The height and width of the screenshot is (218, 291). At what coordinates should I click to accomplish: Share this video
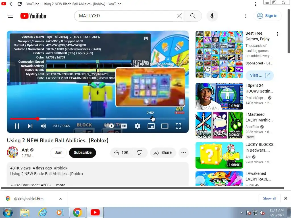point(163,152)
